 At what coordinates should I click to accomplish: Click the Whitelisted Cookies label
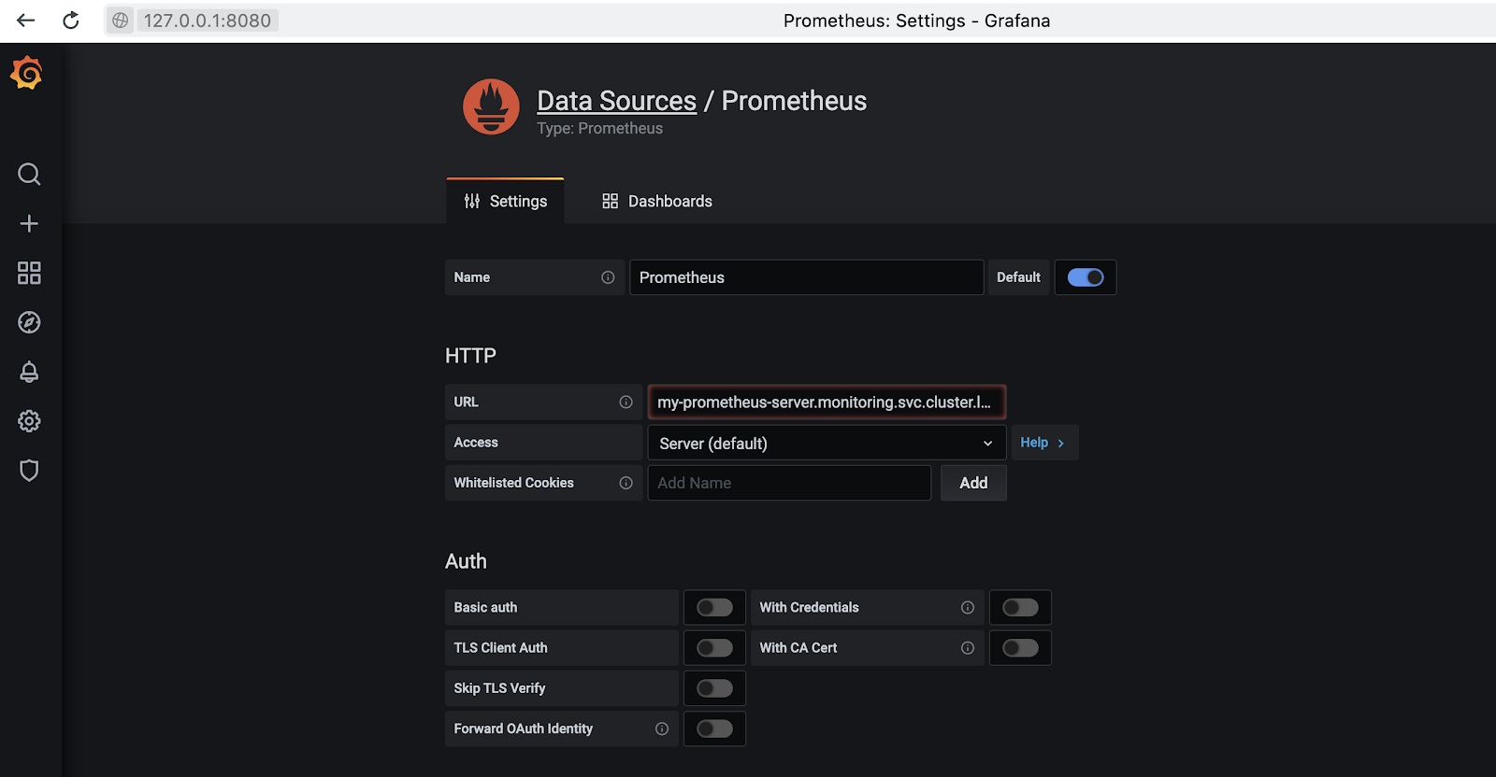tap(513, 483)
